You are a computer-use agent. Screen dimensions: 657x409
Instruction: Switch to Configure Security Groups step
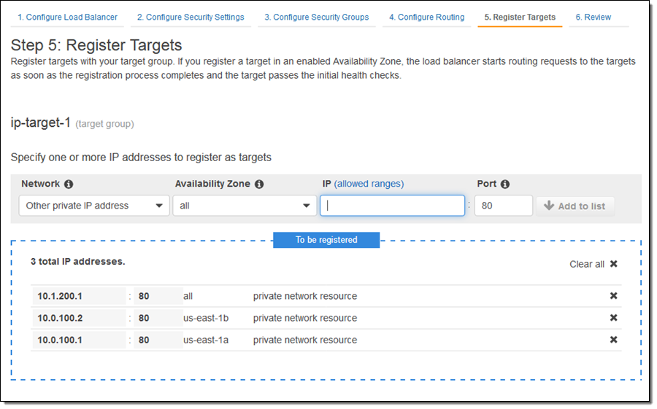[x=316, y=17]
